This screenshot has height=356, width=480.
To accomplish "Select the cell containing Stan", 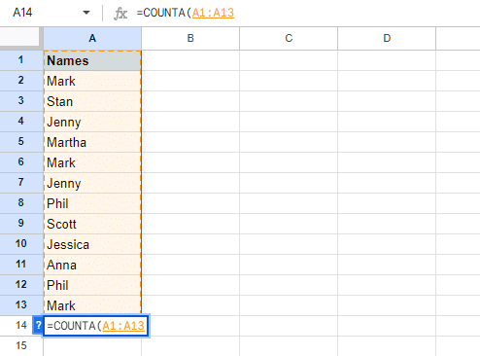I will coord(92,101).
